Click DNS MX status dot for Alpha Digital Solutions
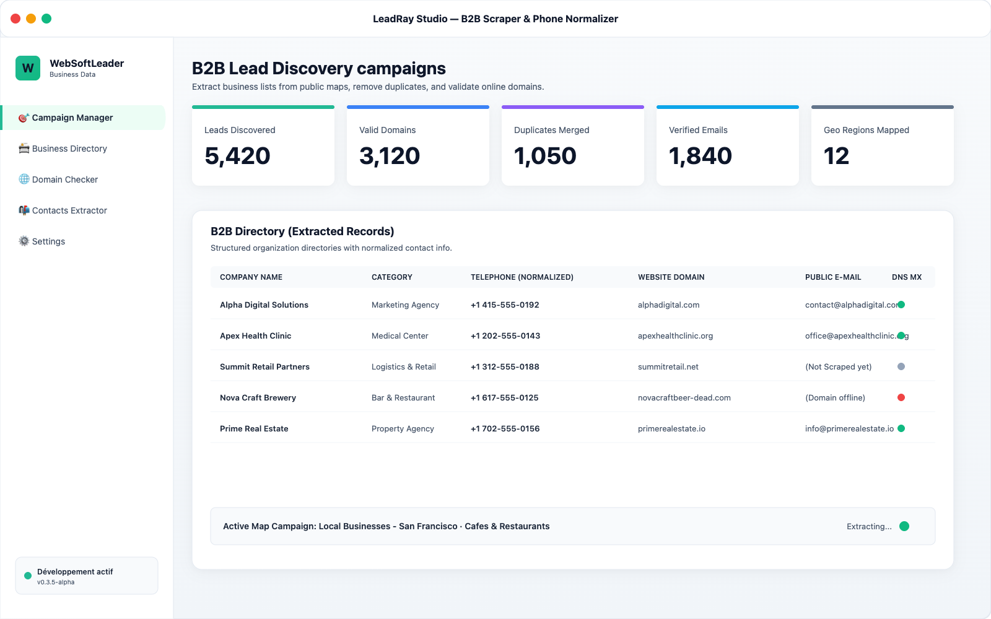991x619 pixels. (x=901, y=305)
